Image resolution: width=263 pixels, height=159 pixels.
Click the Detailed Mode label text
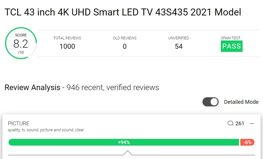pyautogui.click(x=241, y=102)
